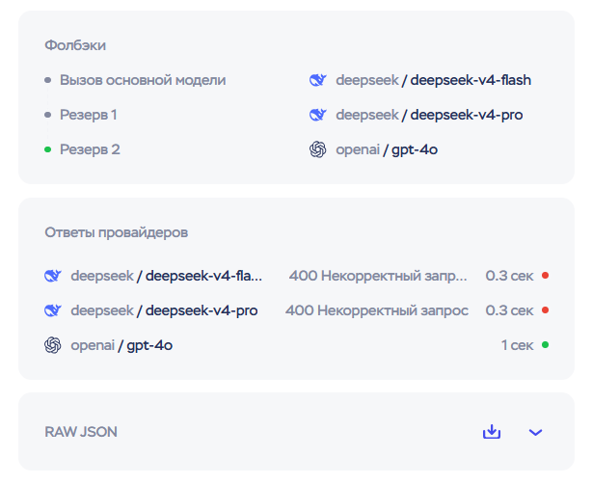592x484 pixels.
Task: Click DeepSeek logo beside deepseek-v4-pro in Фолбэки
Action: [x=317, y=115]
